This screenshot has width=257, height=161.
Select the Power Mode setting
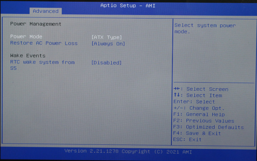coord(26,36)
